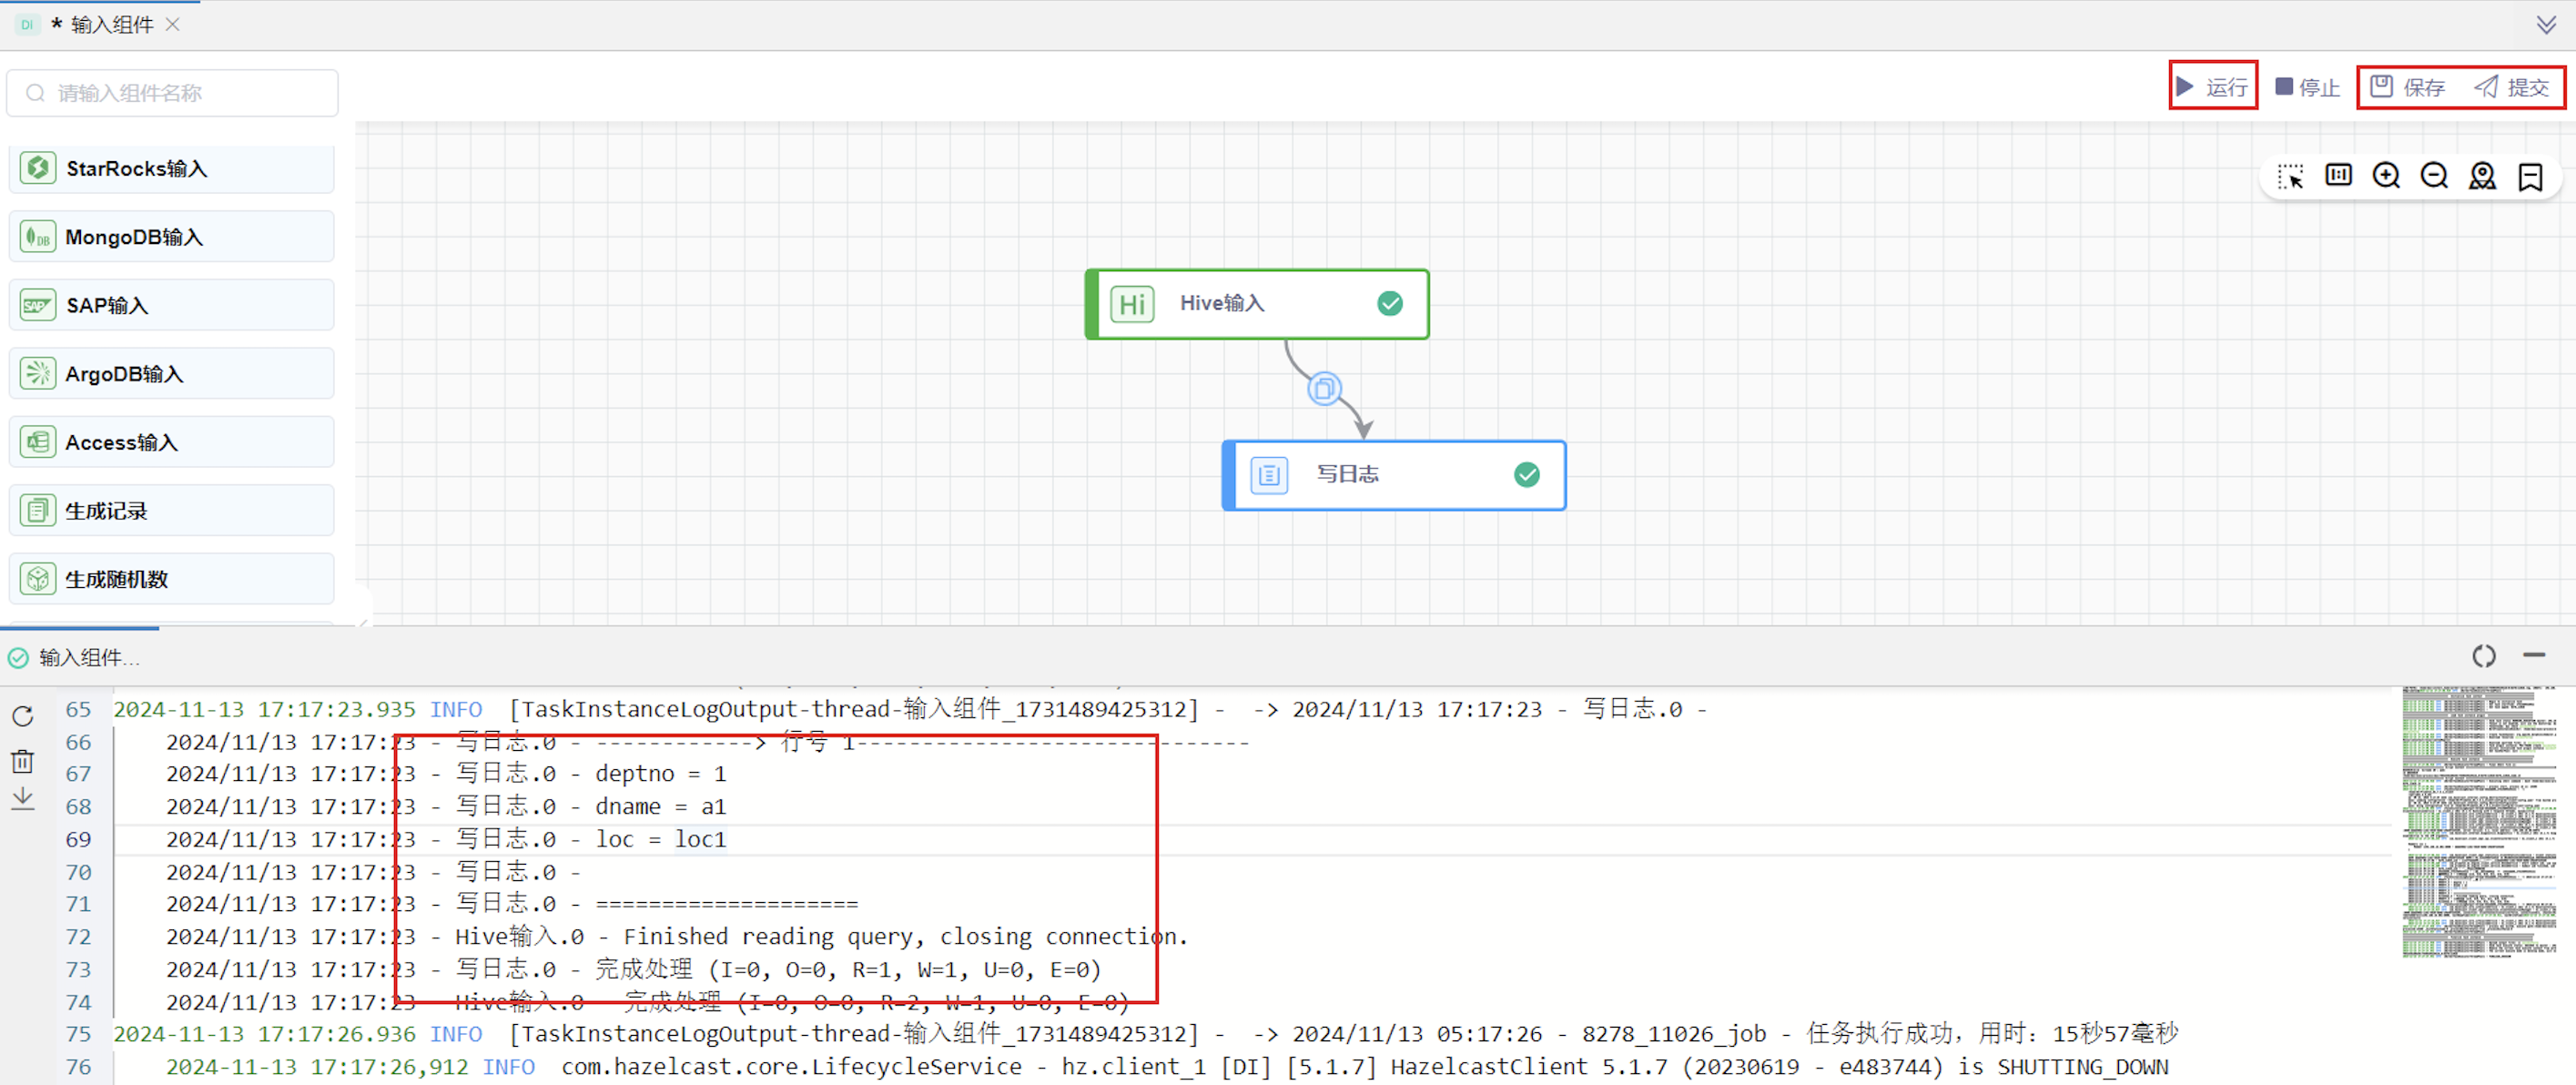Click the bookmark icon in canvas toolbar
Viewport: 2576px width, 1085px height.
coord(2530,177)
